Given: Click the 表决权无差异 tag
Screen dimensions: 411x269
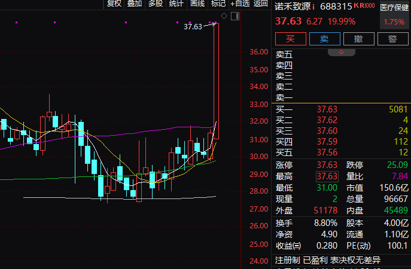Looking at the screenshot, I should (355, 261).
